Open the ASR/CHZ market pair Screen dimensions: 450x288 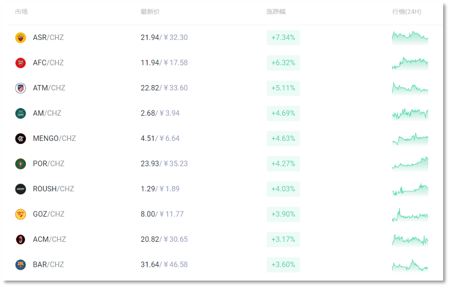point(48,38)
